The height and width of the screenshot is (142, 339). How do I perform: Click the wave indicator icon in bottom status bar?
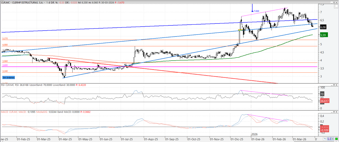pos(325,139)
